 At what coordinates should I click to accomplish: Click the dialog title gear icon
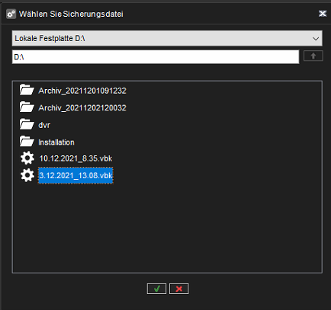pyautogui.click(x=11, y=14)
